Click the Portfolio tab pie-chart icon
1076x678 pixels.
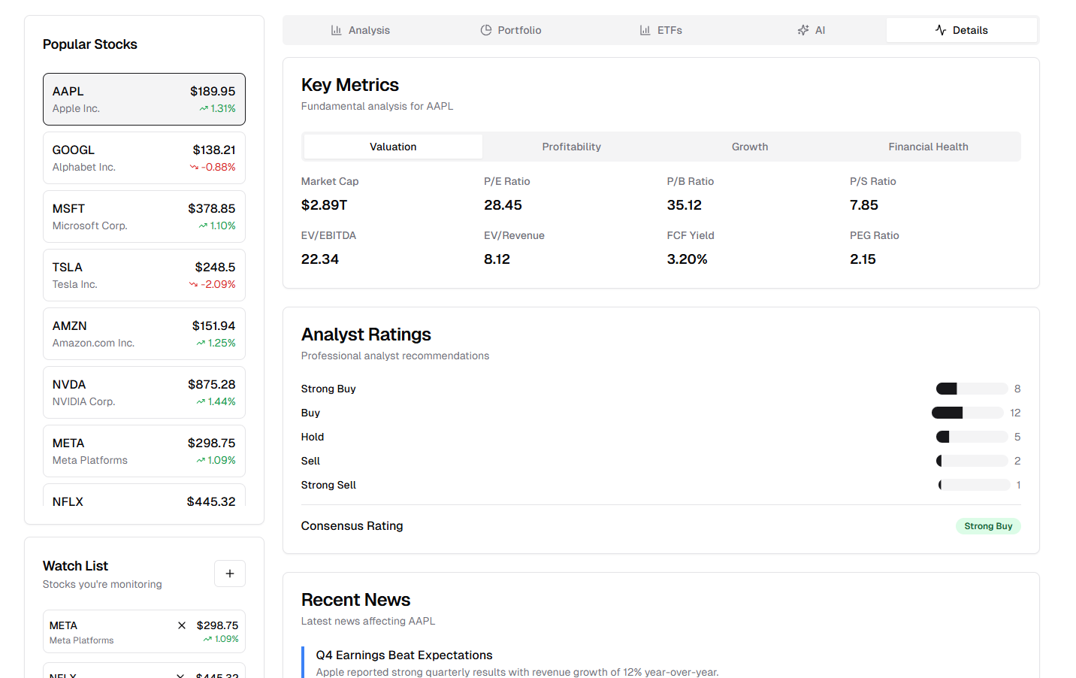click(486, 30)
